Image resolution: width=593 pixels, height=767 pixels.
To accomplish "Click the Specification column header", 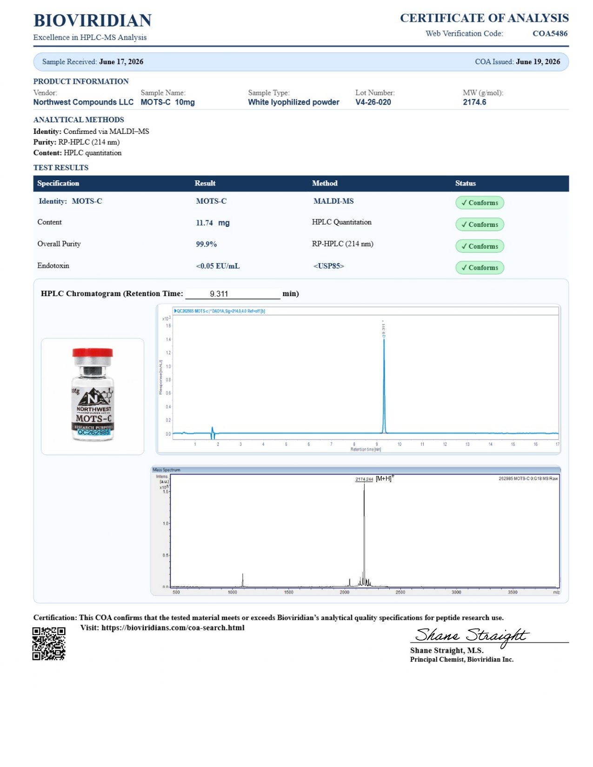I will pos(58,183).
